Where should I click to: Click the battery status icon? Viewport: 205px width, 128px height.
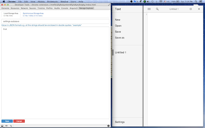pos(178,1)
